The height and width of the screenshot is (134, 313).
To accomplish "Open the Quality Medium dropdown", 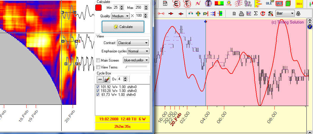I will pyautogui.click(x=120, y=16).
